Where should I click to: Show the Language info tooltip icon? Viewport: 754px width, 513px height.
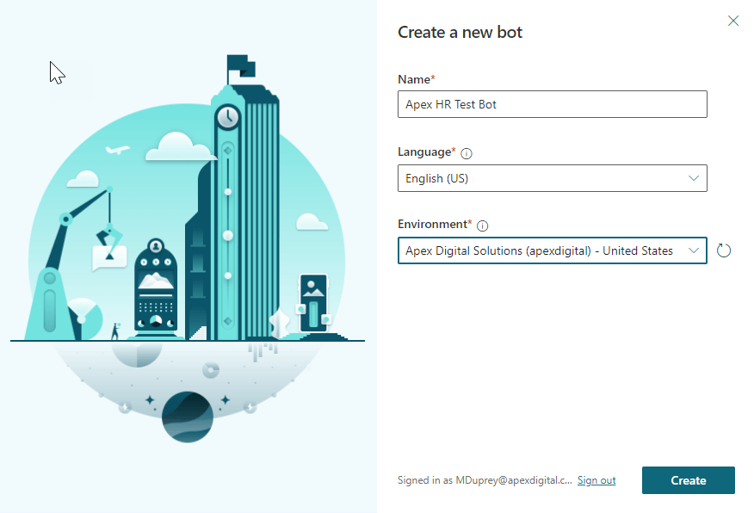pos(467,153)
